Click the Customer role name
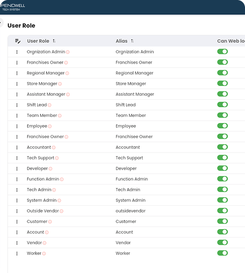The height and width of the screenshot is (273, 245). 37,221
